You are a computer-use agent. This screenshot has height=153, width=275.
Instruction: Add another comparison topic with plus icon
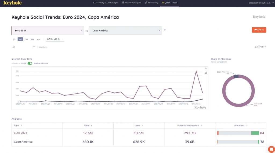[165, 30]
